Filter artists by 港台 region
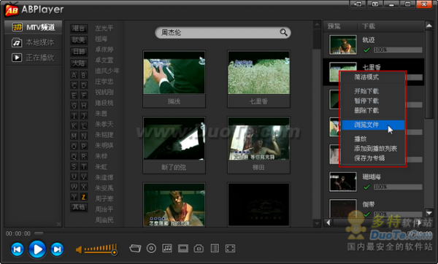438x264 pixels. pyautogui.click(x=79, y=28)
